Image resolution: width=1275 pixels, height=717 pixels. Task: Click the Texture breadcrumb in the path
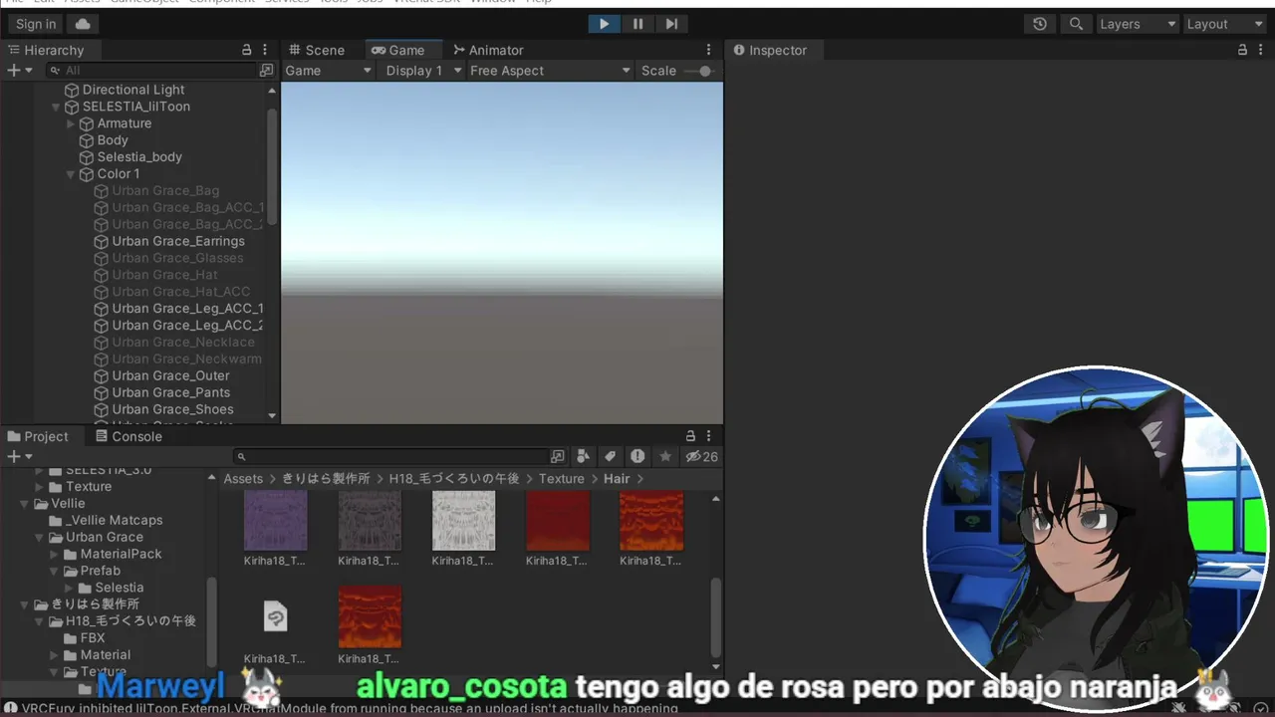(562, 479)
